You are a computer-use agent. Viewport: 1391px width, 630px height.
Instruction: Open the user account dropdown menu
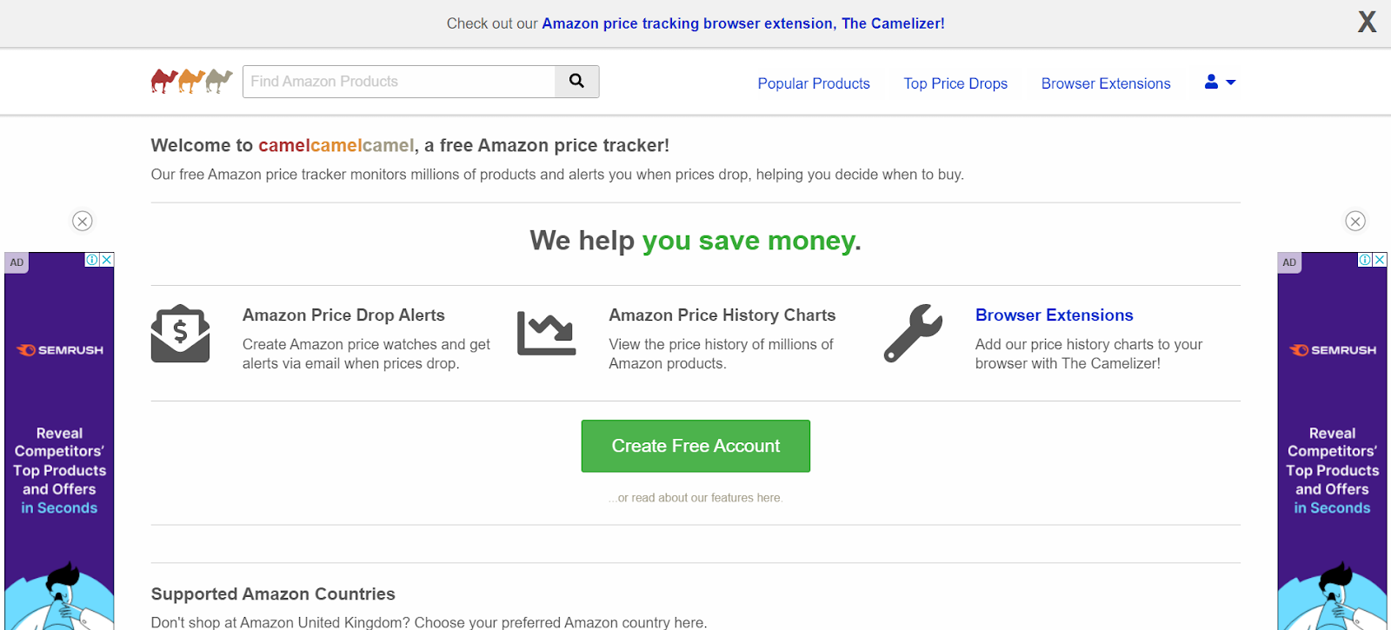[1220, 83]
